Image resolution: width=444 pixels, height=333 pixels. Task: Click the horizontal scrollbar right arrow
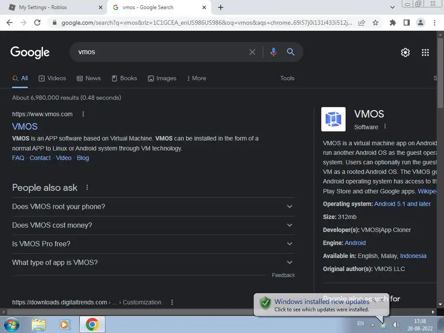click(x=433, y=312)
